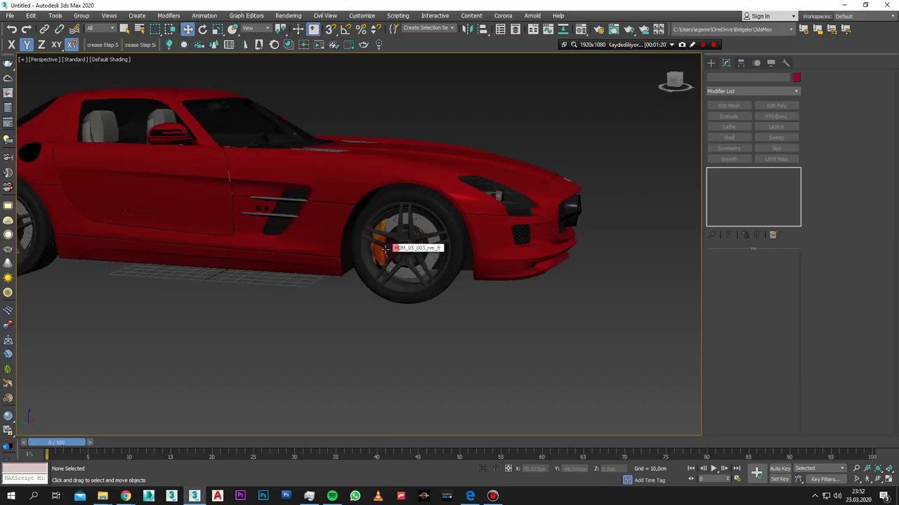The image size is (899, 505).
Task: Open the Graph Editors menu
Action: [x=247, y=15]
